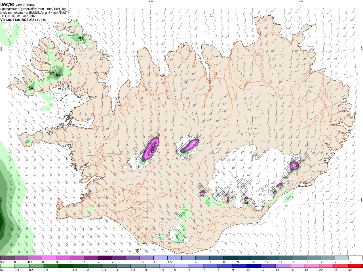
Task: Select lower legend row bright red swatch labeled 30
Action: point(355,266)
